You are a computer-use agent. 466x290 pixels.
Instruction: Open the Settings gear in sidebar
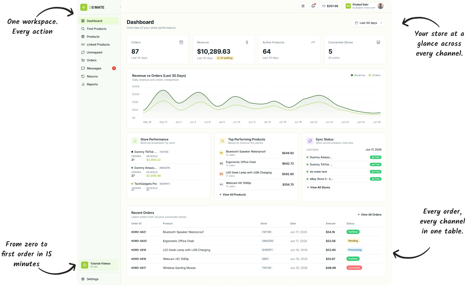[x=83, y=279]
